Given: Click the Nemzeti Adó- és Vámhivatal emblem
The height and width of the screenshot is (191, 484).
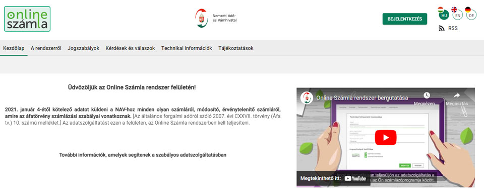Looking at the screenshot, I should pos(202,18).
